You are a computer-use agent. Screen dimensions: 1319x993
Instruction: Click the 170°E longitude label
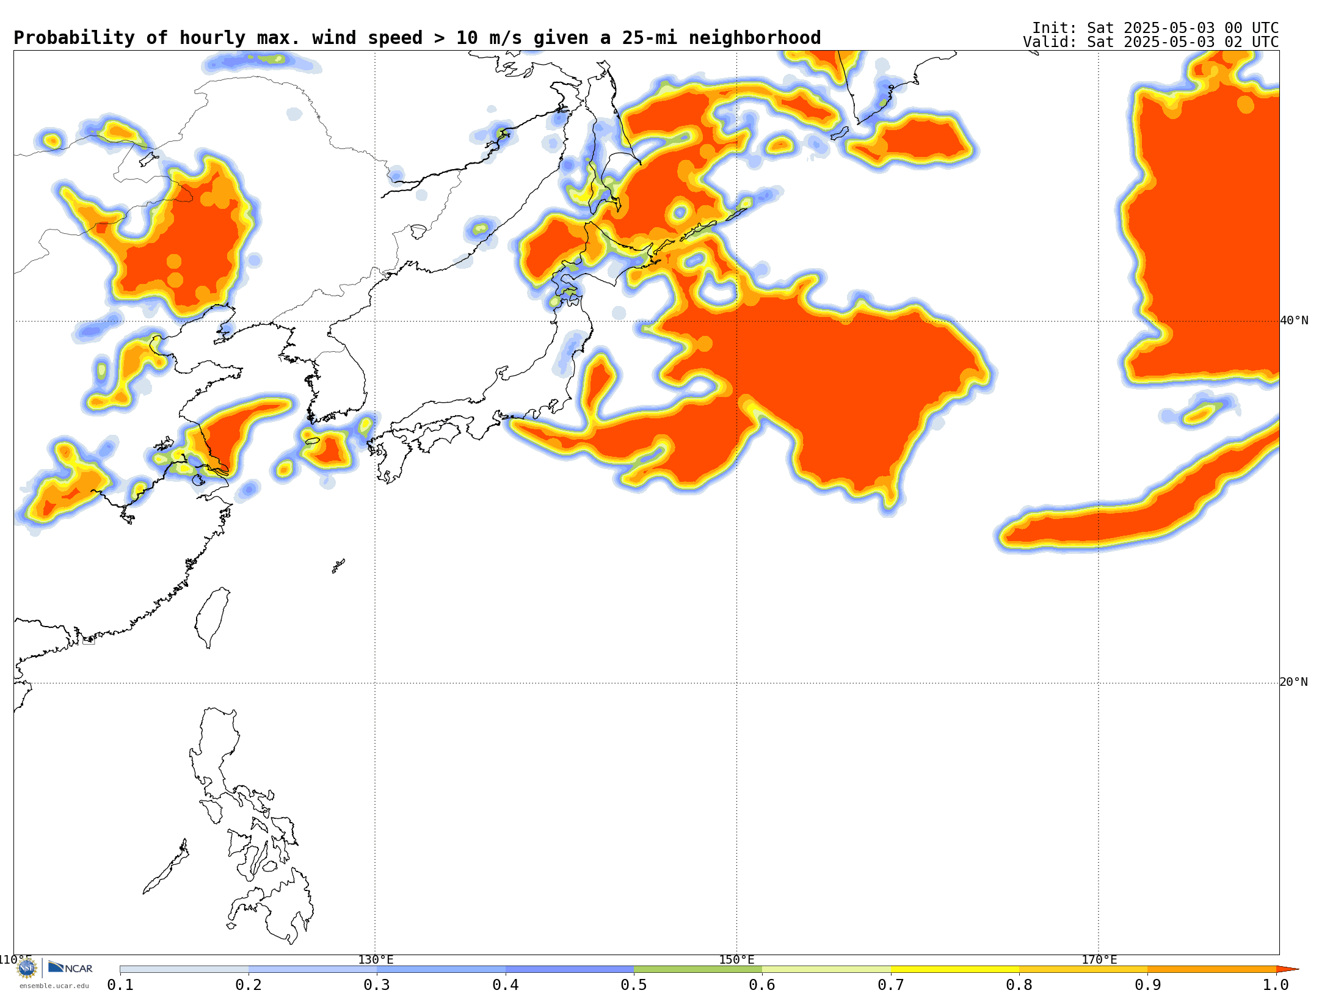pyautogui.click(x=1099, y=959)
